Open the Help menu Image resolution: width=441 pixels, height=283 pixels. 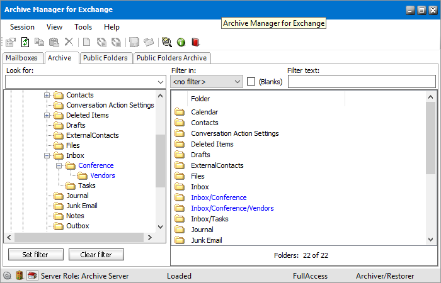[x=112, y=27]
